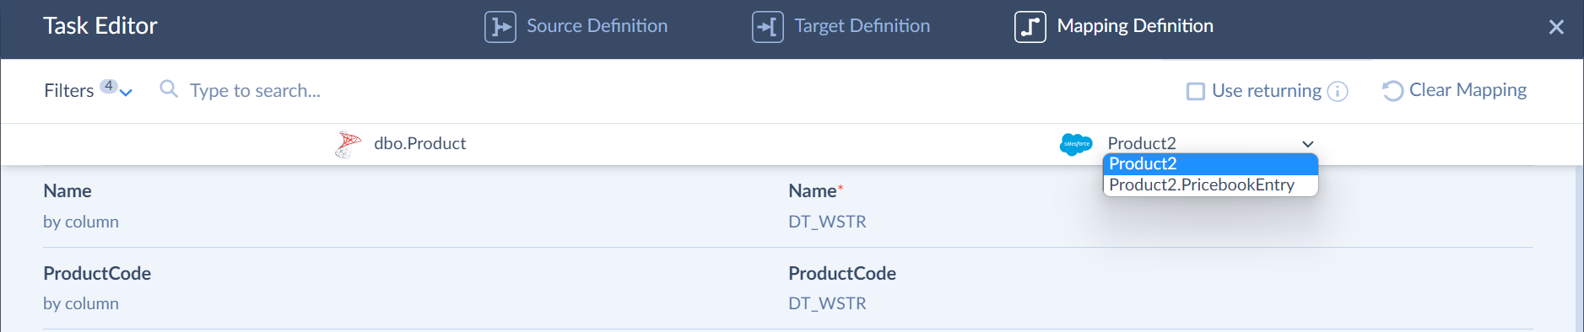Image resolution: width=1584 pixels, height=332 pixels.
Task: Select the Mapping Definition step icon
Action: pos(1030,26)
